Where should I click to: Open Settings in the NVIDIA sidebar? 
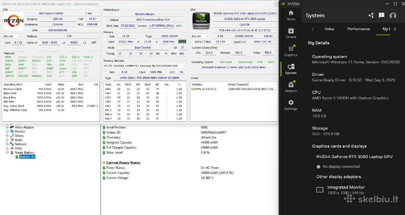pos(291,105)
